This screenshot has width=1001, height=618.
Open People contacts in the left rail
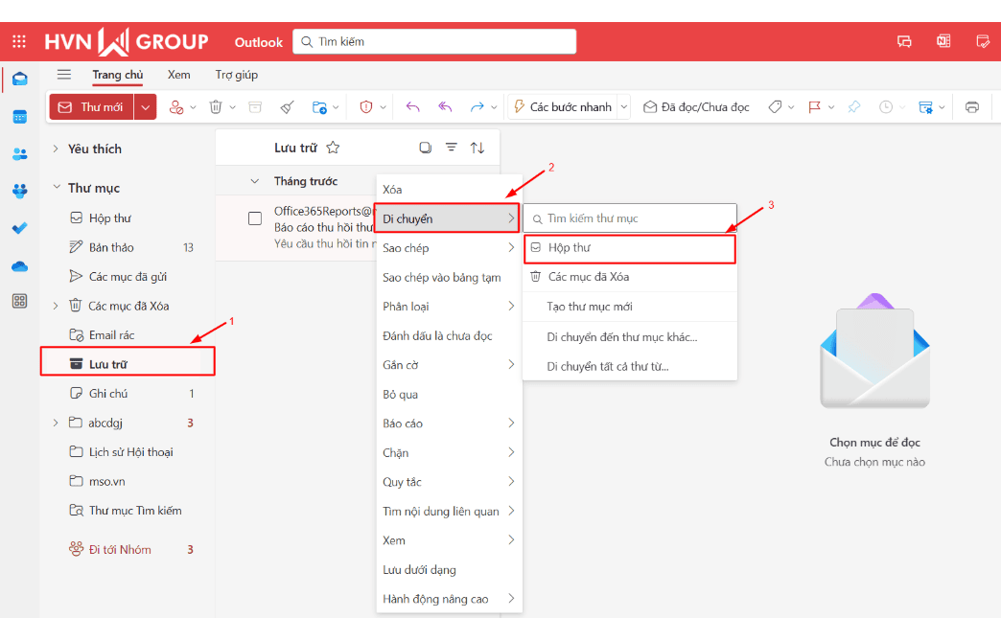pyautogui.click(x=20, y=153)
